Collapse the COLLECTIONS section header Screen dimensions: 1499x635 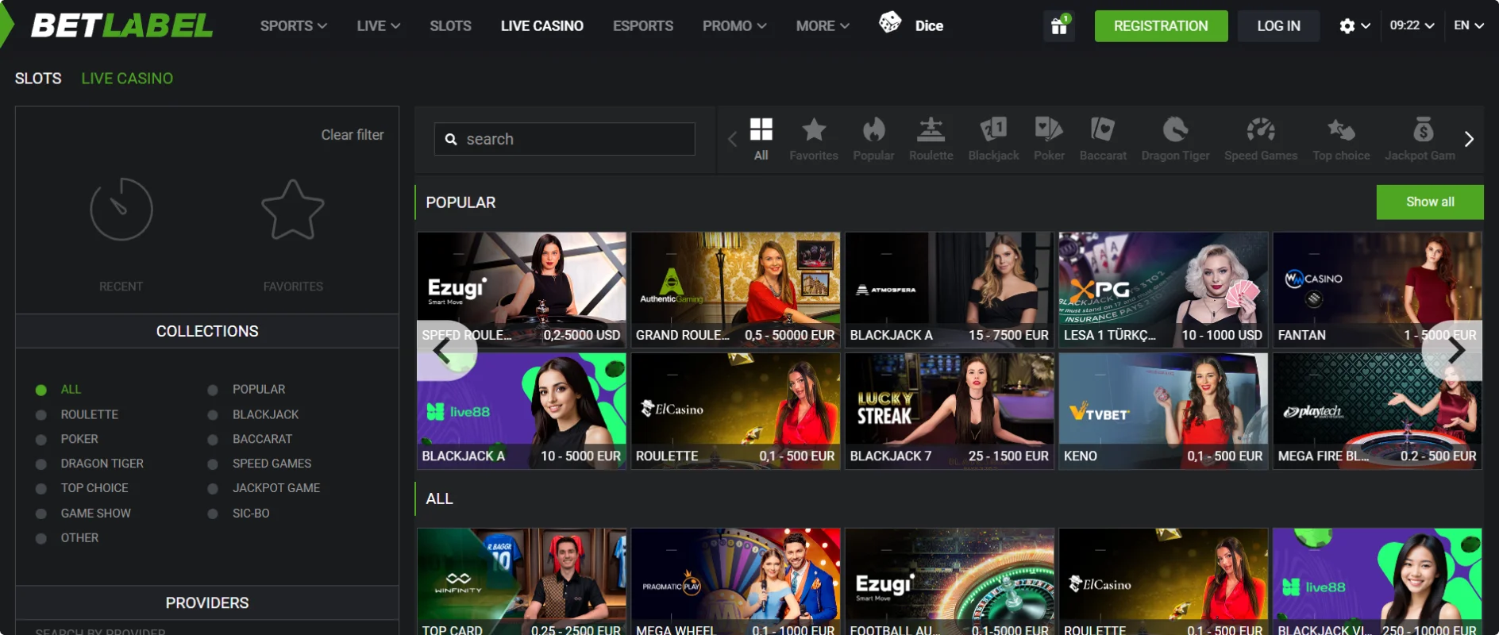[x=207, y=331]
